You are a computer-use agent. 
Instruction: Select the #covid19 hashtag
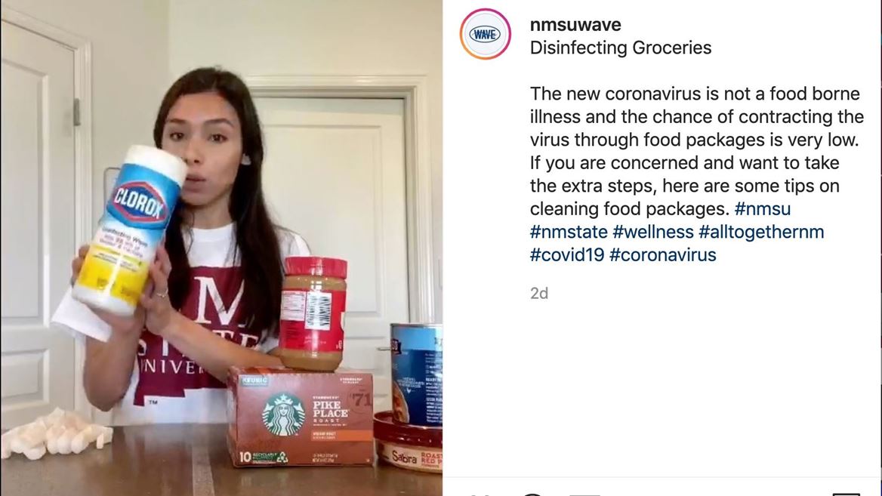click(567, 254)
